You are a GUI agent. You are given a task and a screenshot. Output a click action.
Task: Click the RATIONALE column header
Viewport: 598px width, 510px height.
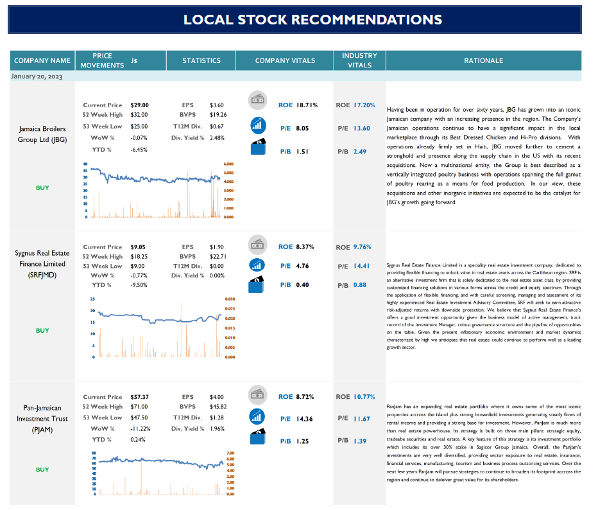[484, 60]
